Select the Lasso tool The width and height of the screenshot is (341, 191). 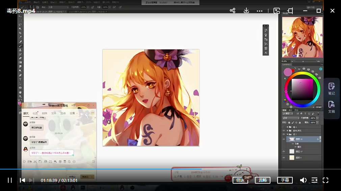pyautogui.click(x=20, y=25)
